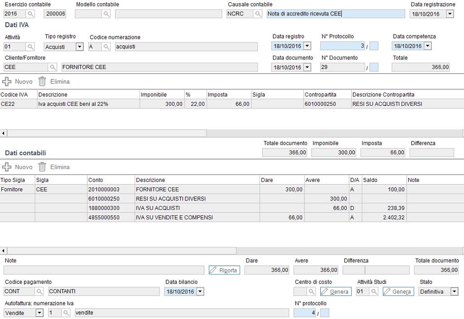This screenshot has width=464, height=319.
Task: Expand Autofattura Vendite dropdown
Action: [39, 313]
